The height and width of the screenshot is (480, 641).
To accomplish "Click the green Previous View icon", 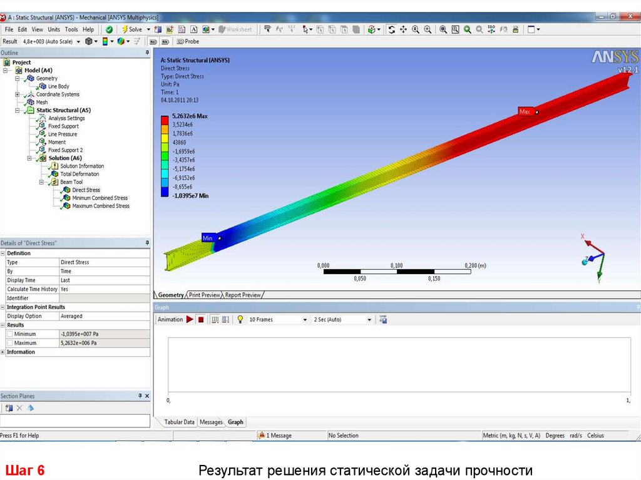I will pos(467,29).
